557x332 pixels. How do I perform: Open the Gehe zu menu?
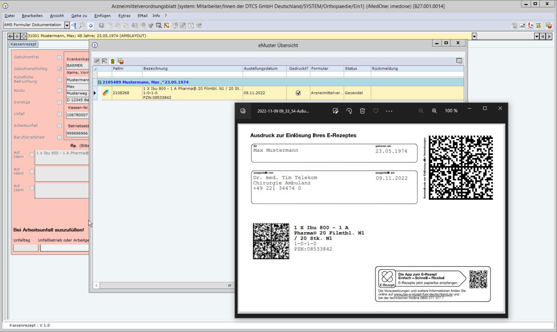79,16
